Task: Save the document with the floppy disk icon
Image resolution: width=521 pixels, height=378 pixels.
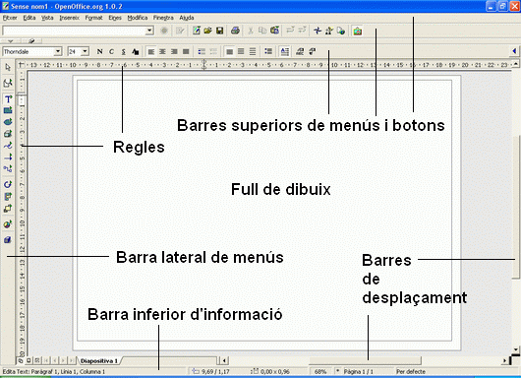Action: [x=219, y=31]
